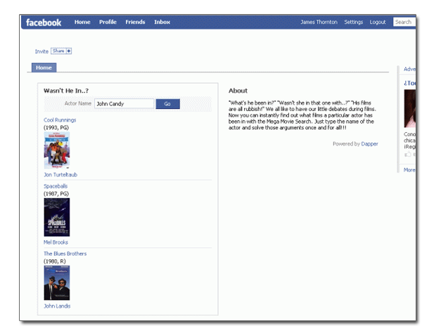
Task: Click the thumbs-up icon under the ad
Action: point(407,154)
